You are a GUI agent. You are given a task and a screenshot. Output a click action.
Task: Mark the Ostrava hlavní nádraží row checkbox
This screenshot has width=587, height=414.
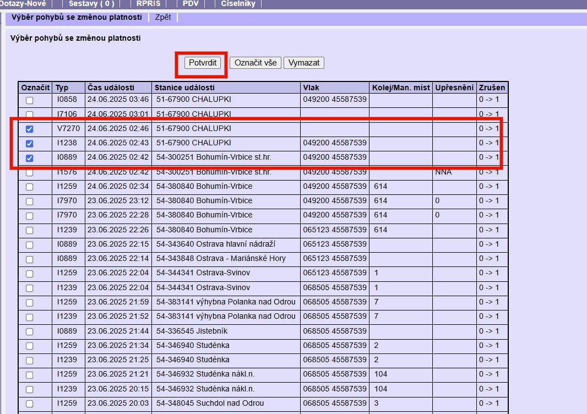[x=30, y=244]
